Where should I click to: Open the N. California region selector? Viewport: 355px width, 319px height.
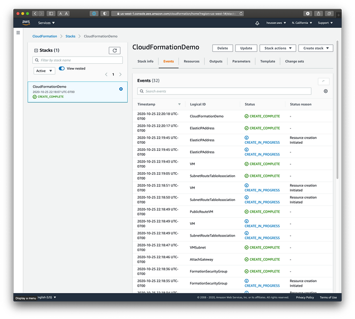coord(302,23)
